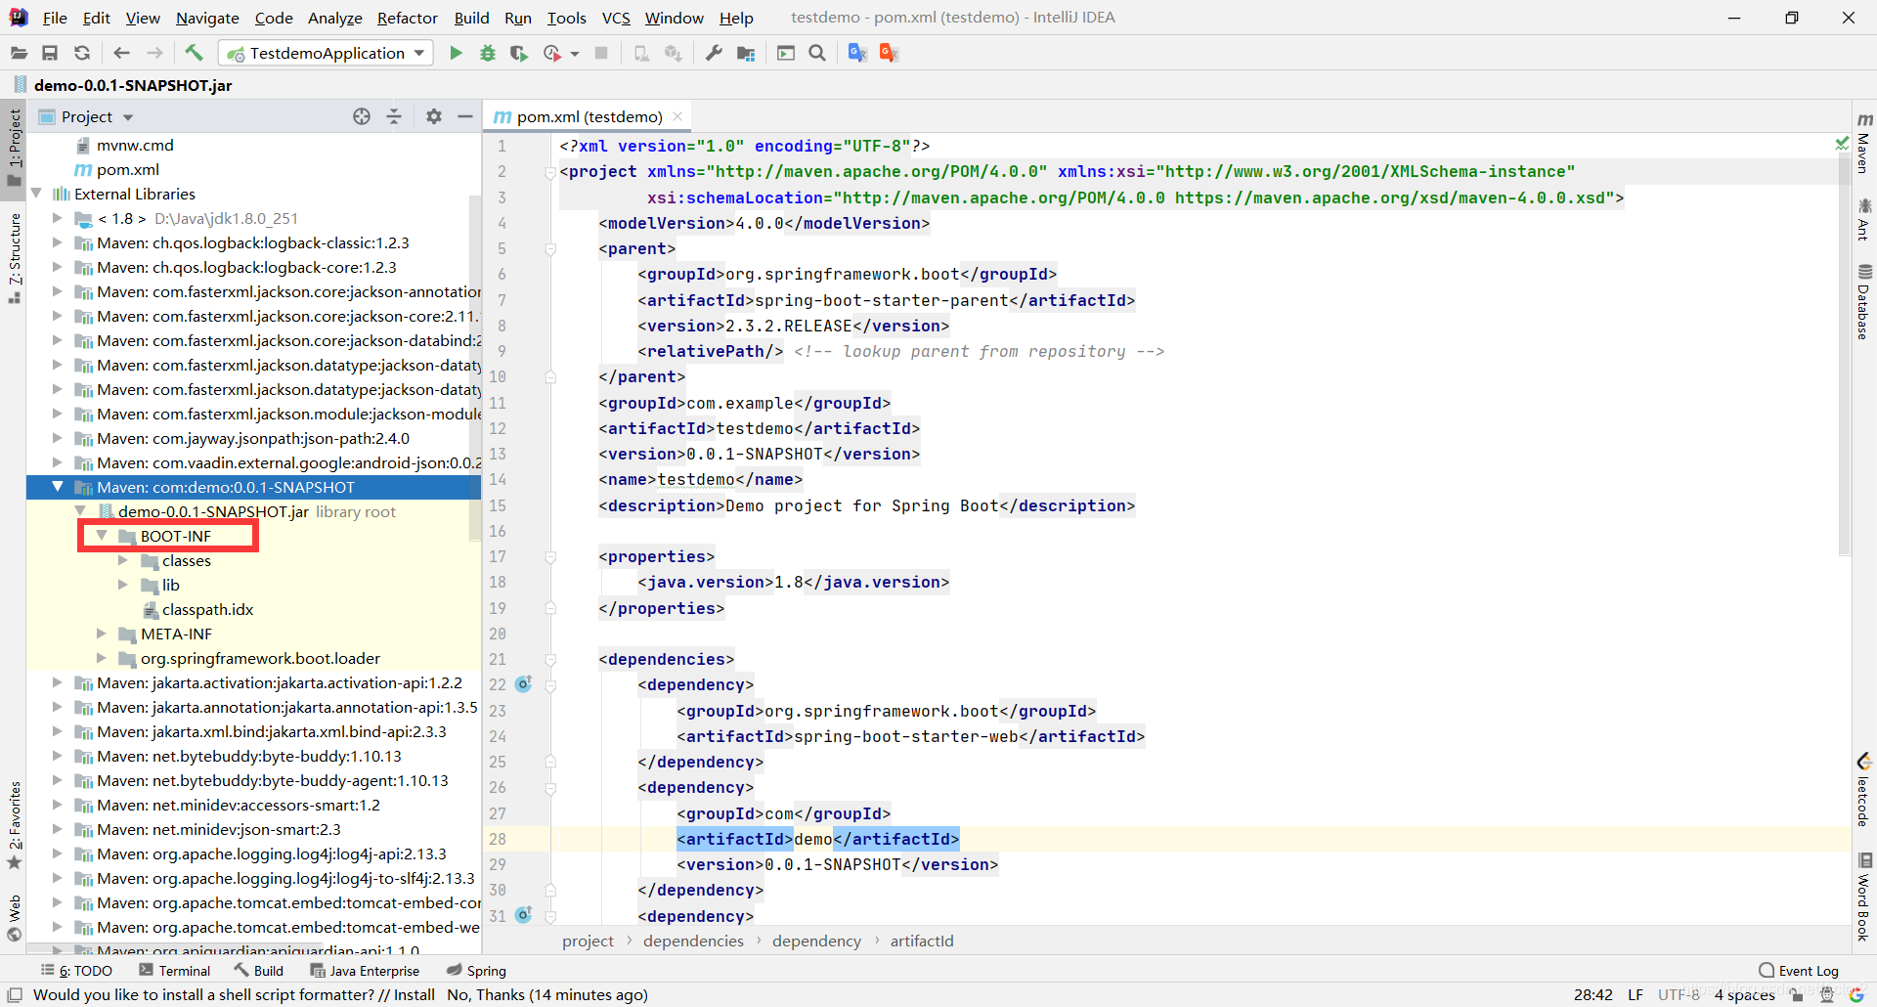Open the Event Log
This screenshot has height=1007, width=1877.
1799,971
